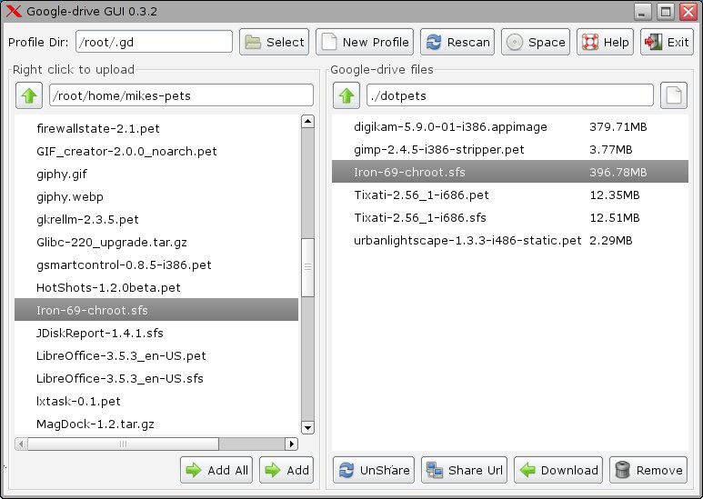Add All local files to upload
Viewport: 703px width, 499px height.
tap(216, 470)
